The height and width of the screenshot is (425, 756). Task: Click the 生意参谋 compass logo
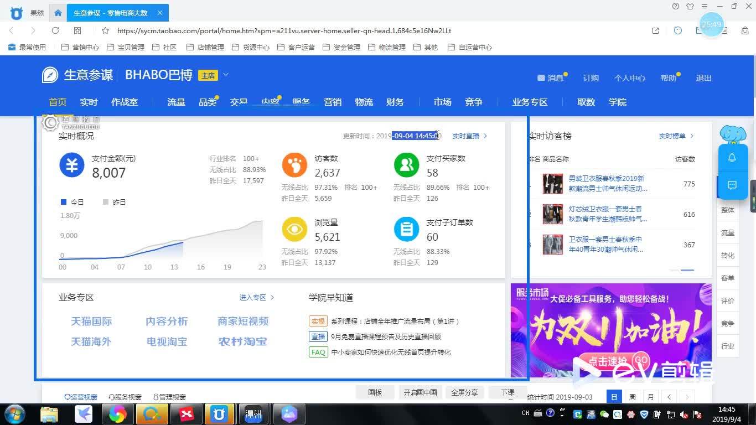(50, 75)
